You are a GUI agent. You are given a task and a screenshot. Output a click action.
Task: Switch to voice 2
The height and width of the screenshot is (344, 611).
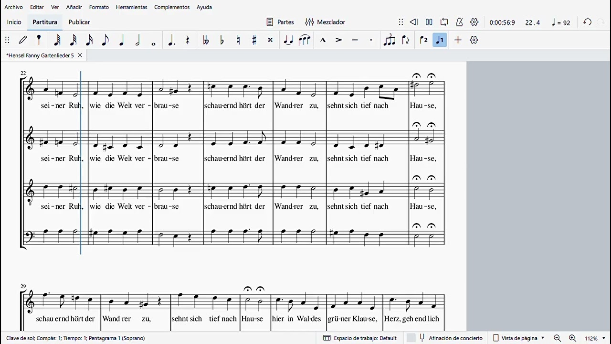coord(423,40)
